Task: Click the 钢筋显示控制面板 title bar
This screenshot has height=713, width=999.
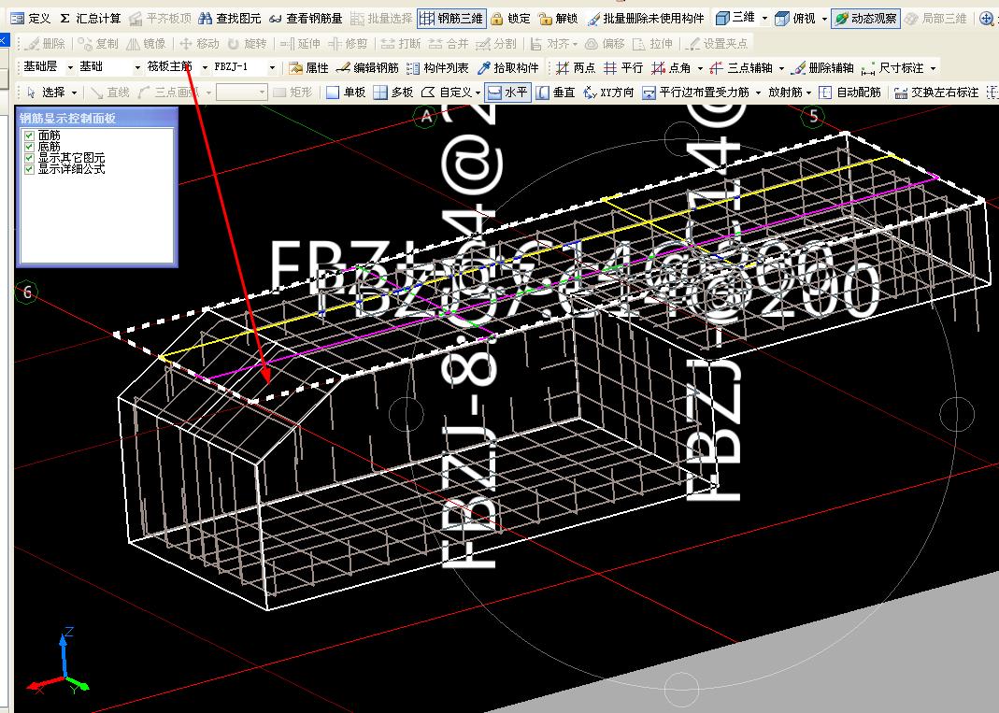Action: 96,118
